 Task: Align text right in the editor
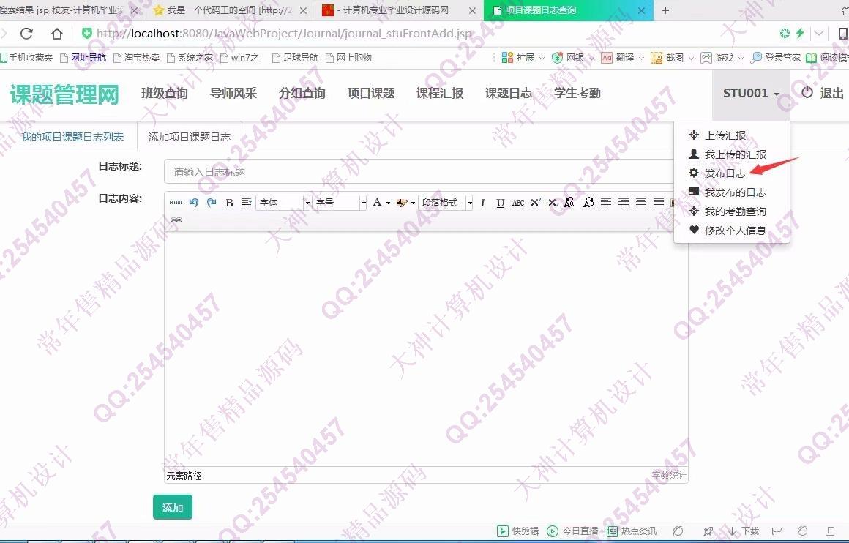[624, 203]
